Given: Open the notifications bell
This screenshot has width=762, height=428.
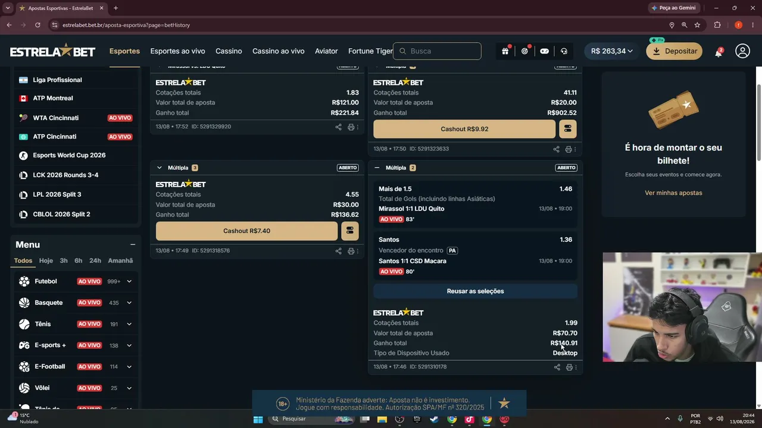Looking at the screenshot, I should coord(719,52).
